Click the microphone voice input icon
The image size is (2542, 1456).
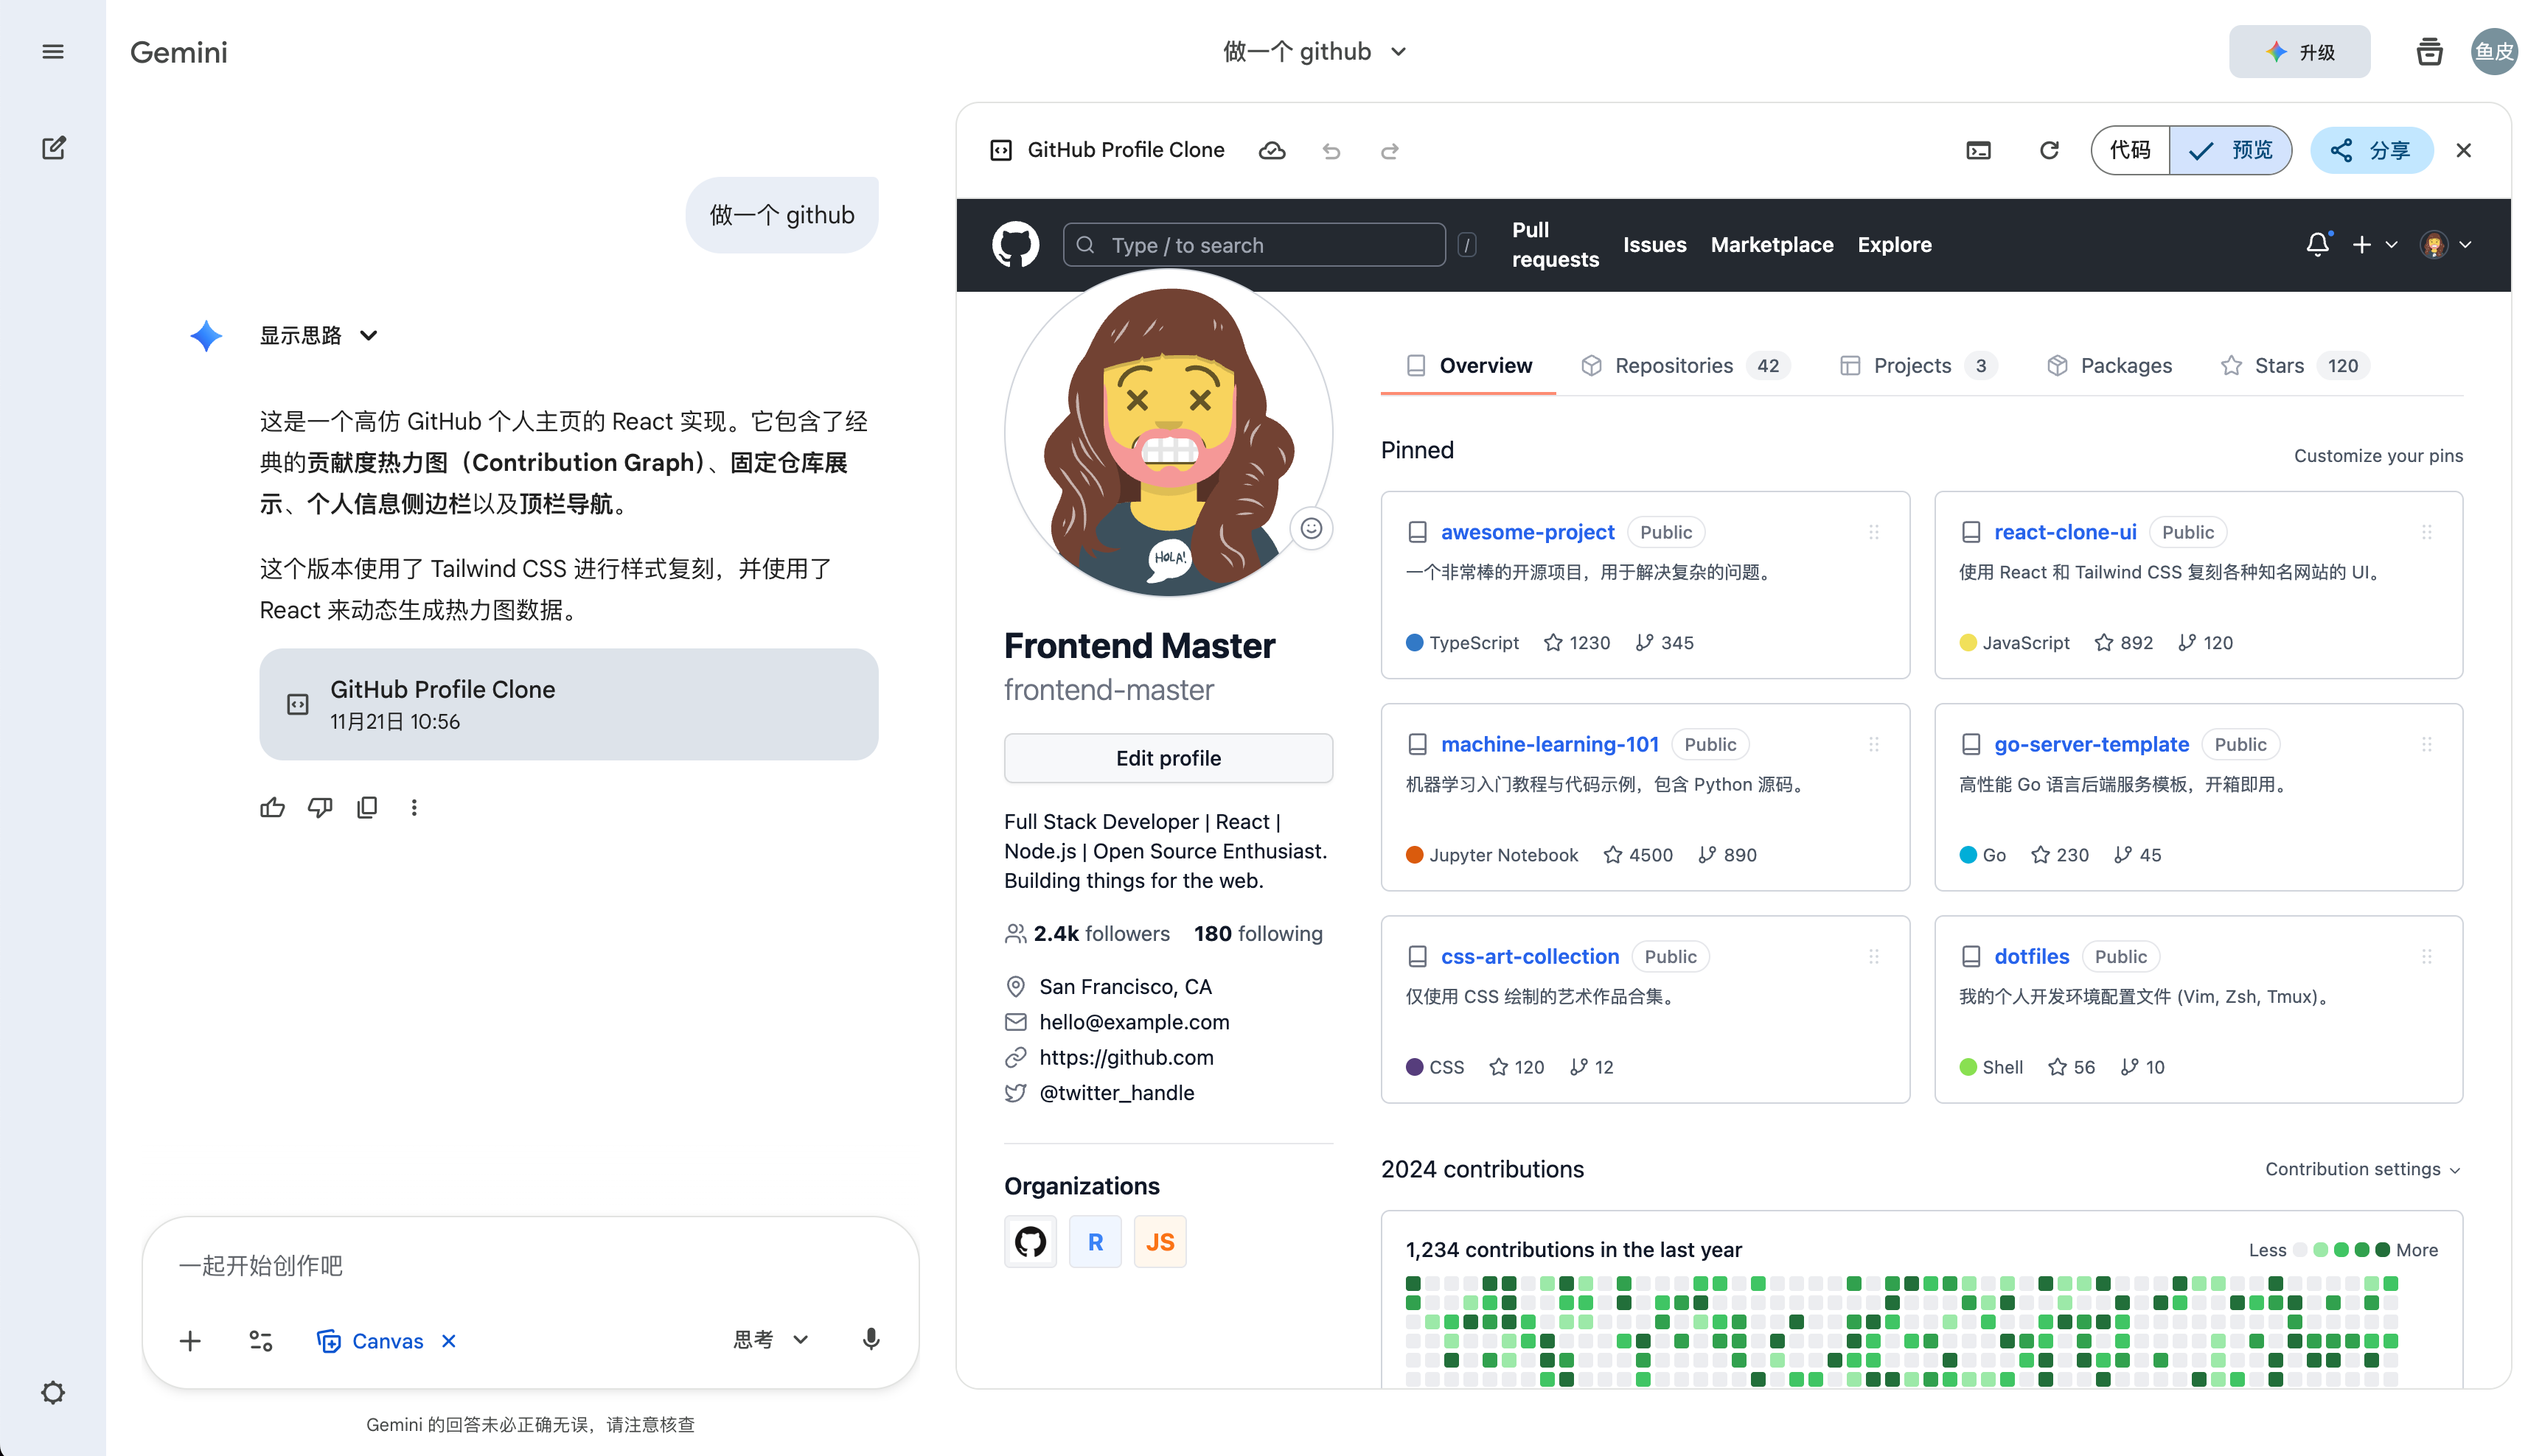click(x=871, y=1340)
